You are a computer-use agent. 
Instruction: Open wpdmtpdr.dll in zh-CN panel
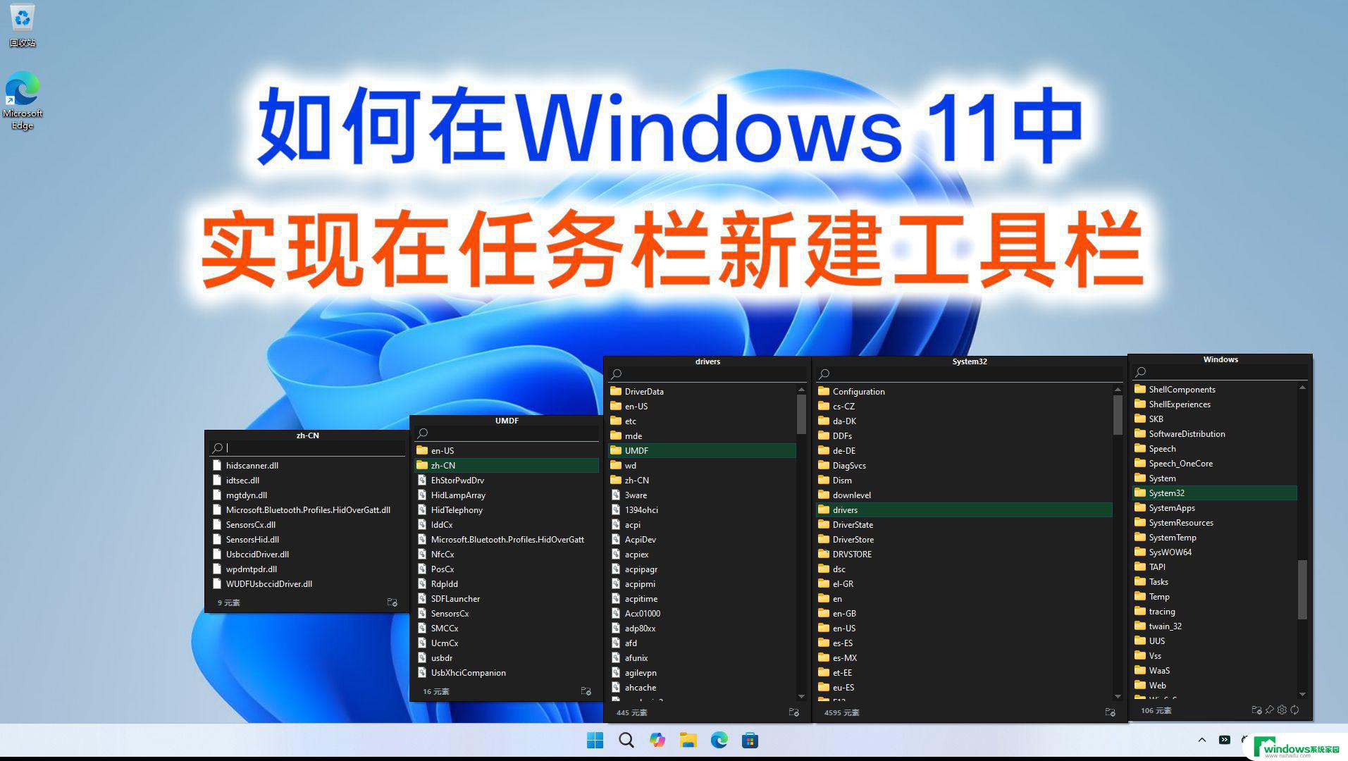coord(307,569)
